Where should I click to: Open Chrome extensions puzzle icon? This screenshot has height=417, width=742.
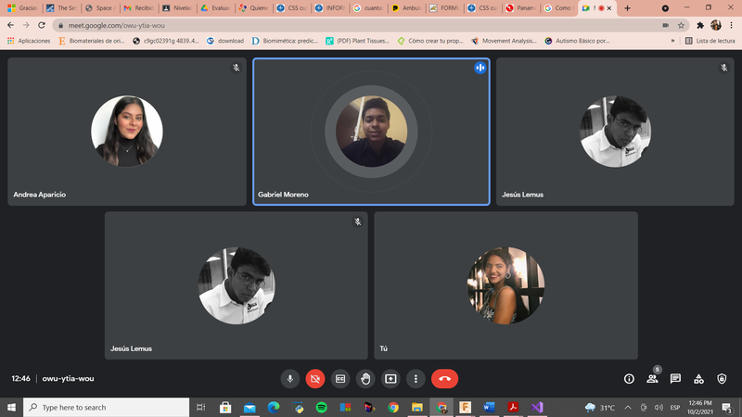click(x=700, y=26)
